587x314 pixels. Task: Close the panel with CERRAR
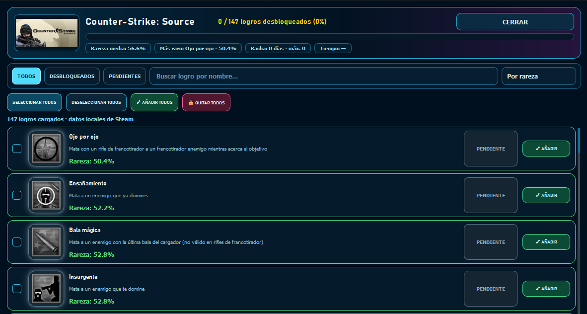tap(515, 22)
